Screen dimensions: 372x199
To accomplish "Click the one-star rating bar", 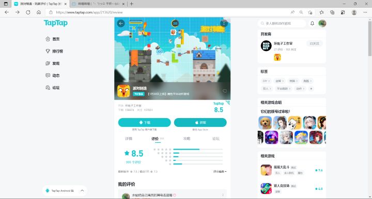I will pyautogui.click(x=198, y=164).
